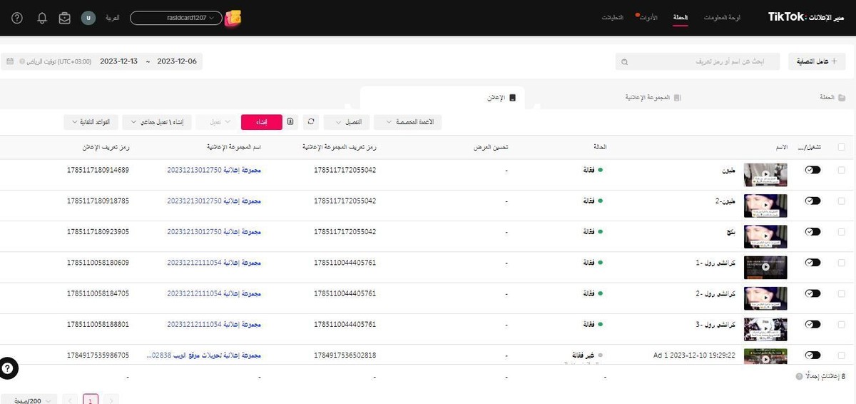Click the export file icon beside the pink button
Image resolution: width=856 pixels, height=404 pixels.
[x=291, y=122]
